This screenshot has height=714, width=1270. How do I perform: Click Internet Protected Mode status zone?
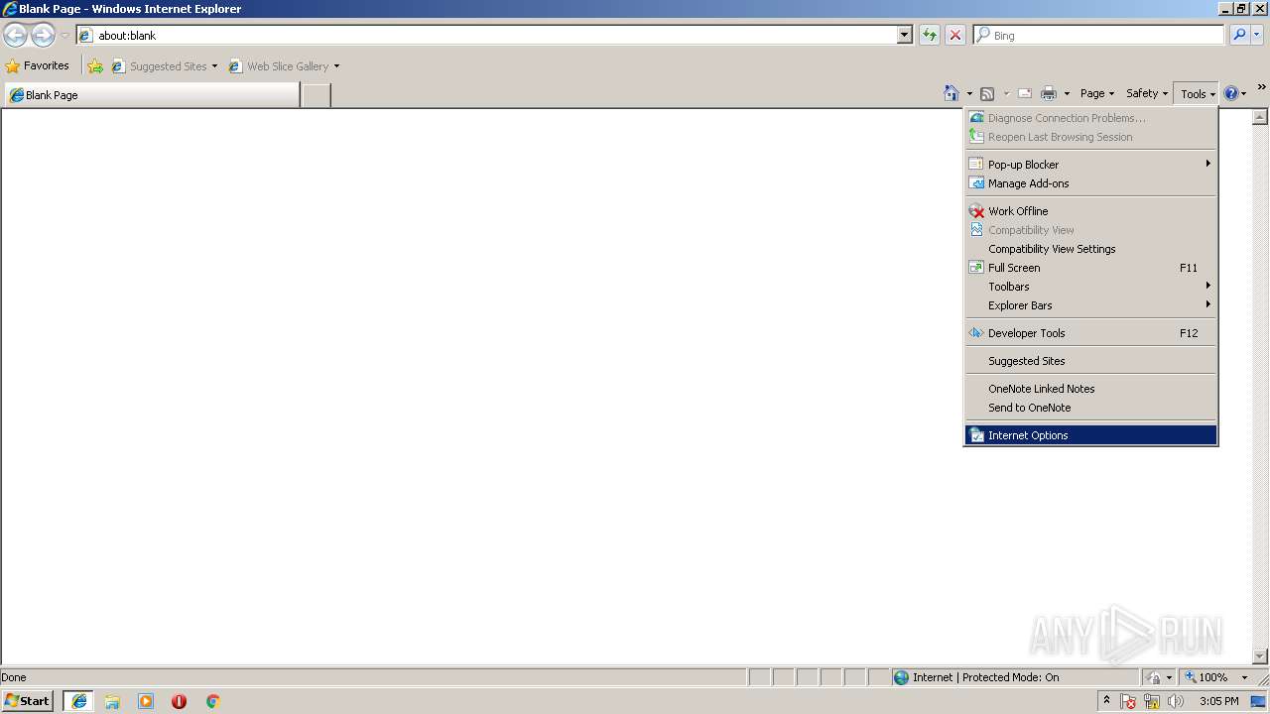click(x=1014, y=677)
